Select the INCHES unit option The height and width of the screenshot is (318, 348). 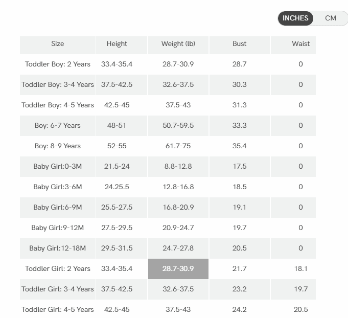point(295,18)
